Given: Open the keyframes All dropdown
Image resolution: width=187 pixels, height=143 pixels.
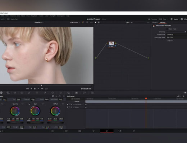Looking at the screenshot, I should pos(179,96).
